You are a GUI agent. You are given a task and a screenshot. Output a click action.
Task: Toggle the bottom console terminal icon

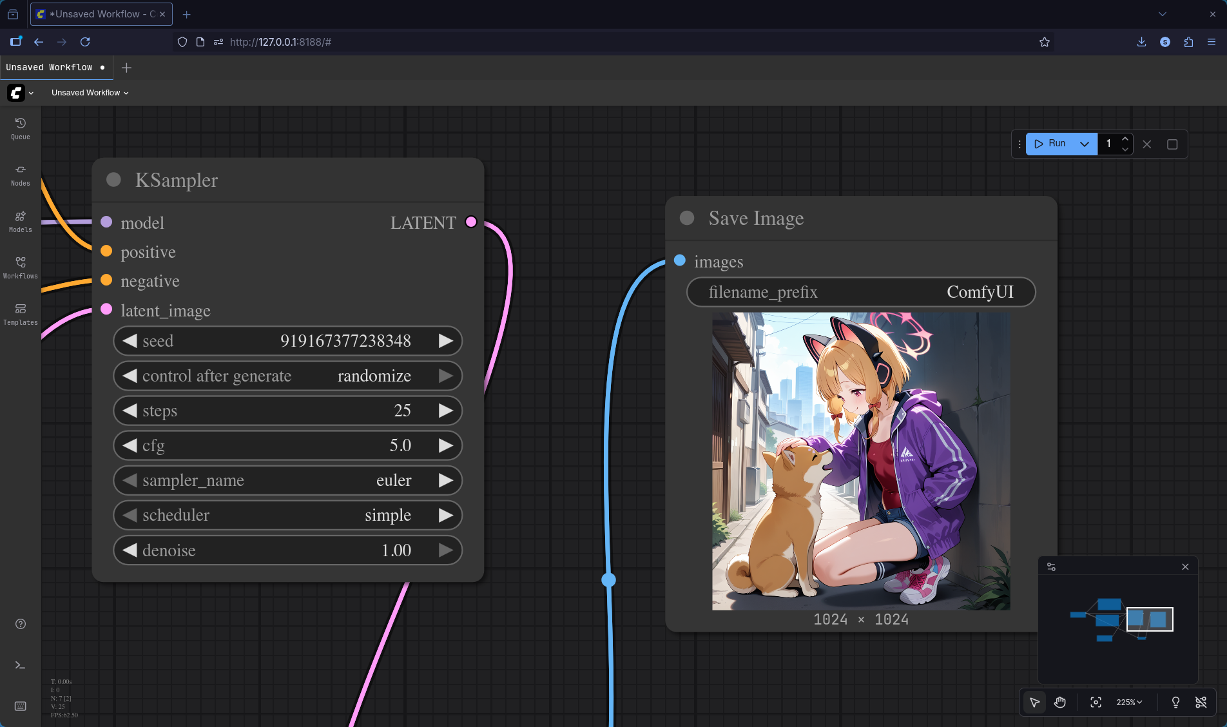point(20,665)
